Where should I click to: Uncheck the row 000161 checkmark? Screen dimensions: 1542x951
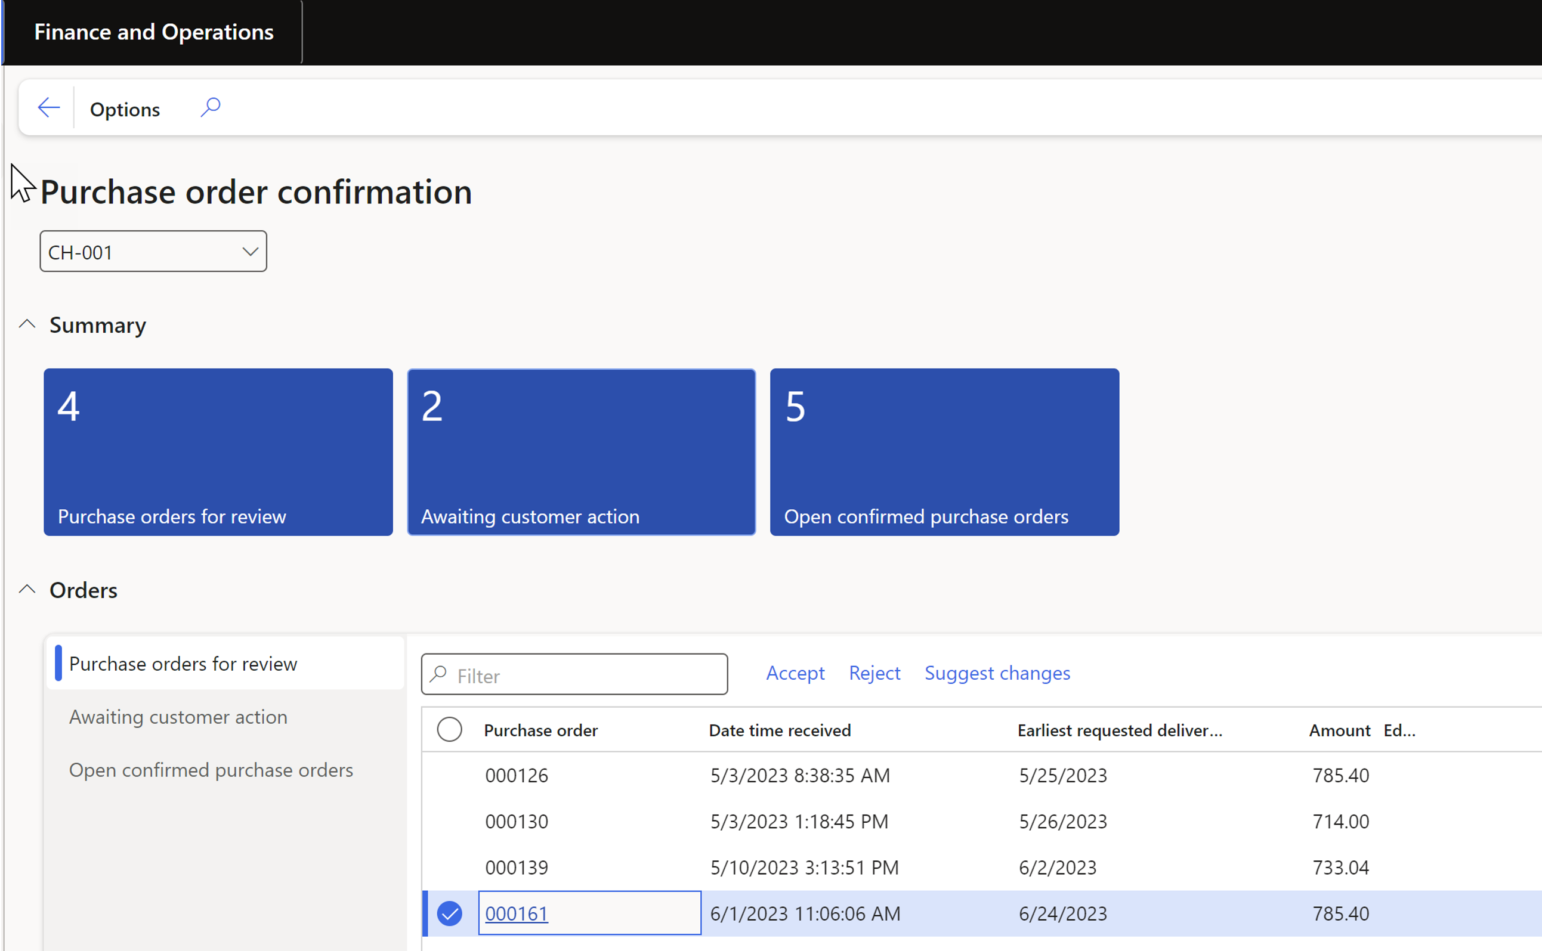tap(449, 913)
